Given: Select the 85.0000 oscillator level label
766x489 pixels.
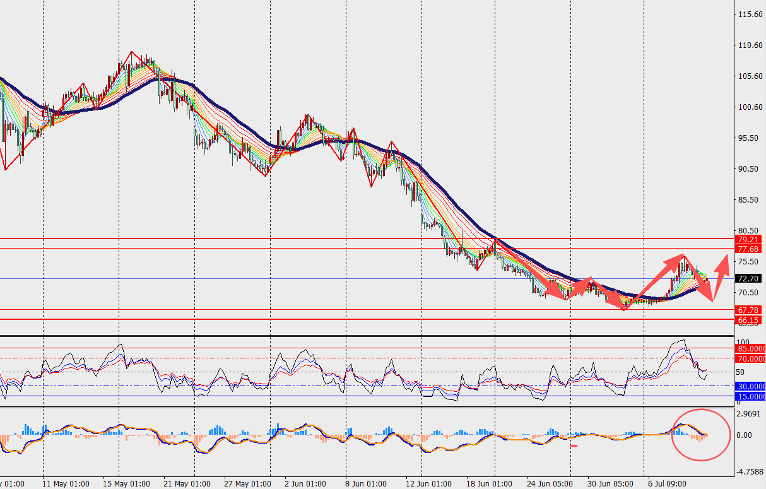Looking at the screenshot, I should point(751,348).
